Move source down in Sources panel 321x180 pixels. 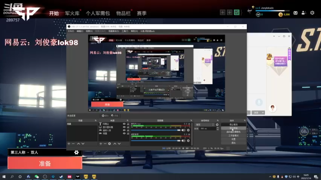click(x=119, y=144)
